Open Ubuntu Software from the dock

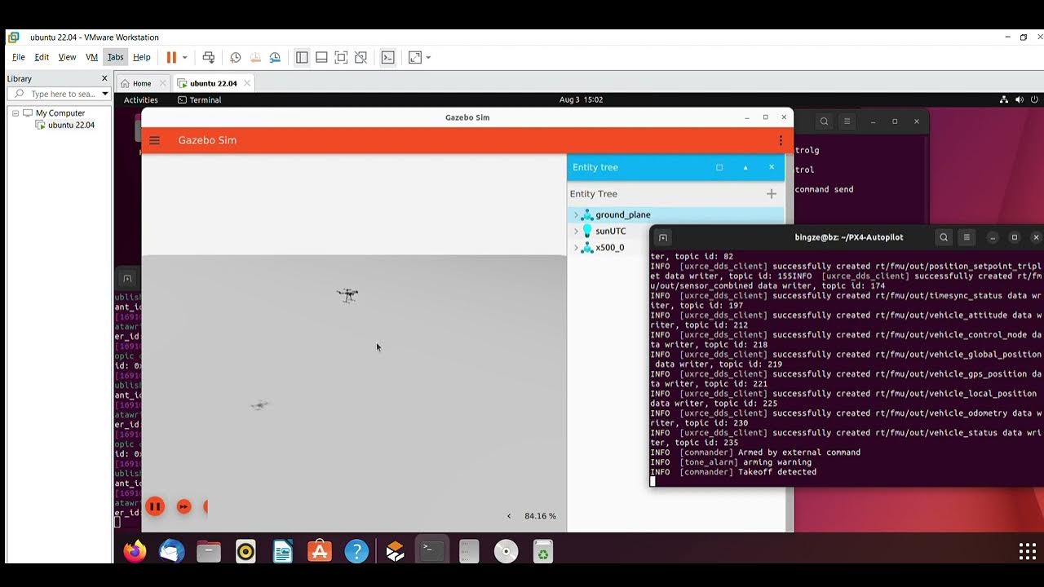pyautogui.click(x=320, y=552)
